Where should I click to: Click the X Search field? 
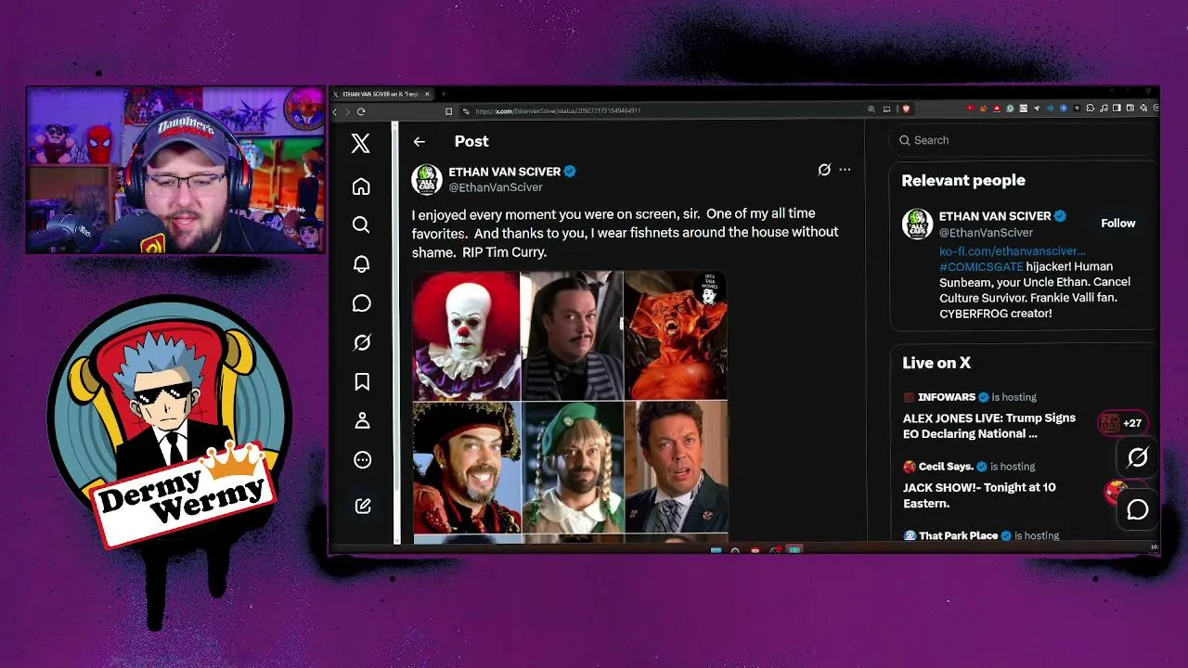coord(1021,140)
